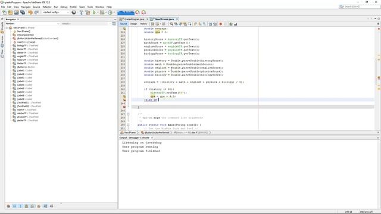Screen dimensions: 381x214
Task: Open the Refactor menu
Action: coord(47,7)
